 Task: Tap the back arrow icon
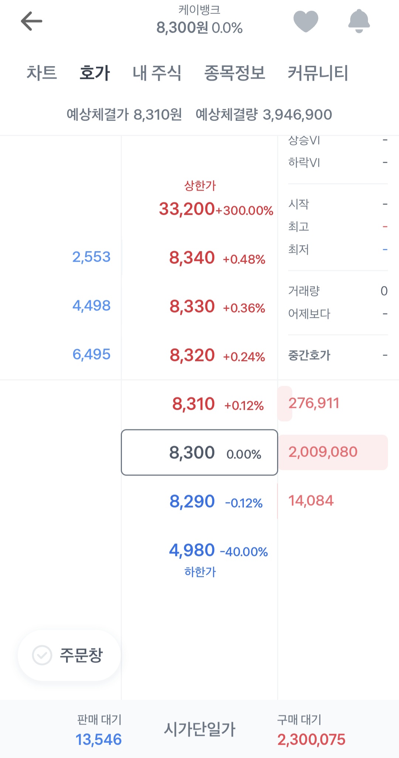point(32,21)
